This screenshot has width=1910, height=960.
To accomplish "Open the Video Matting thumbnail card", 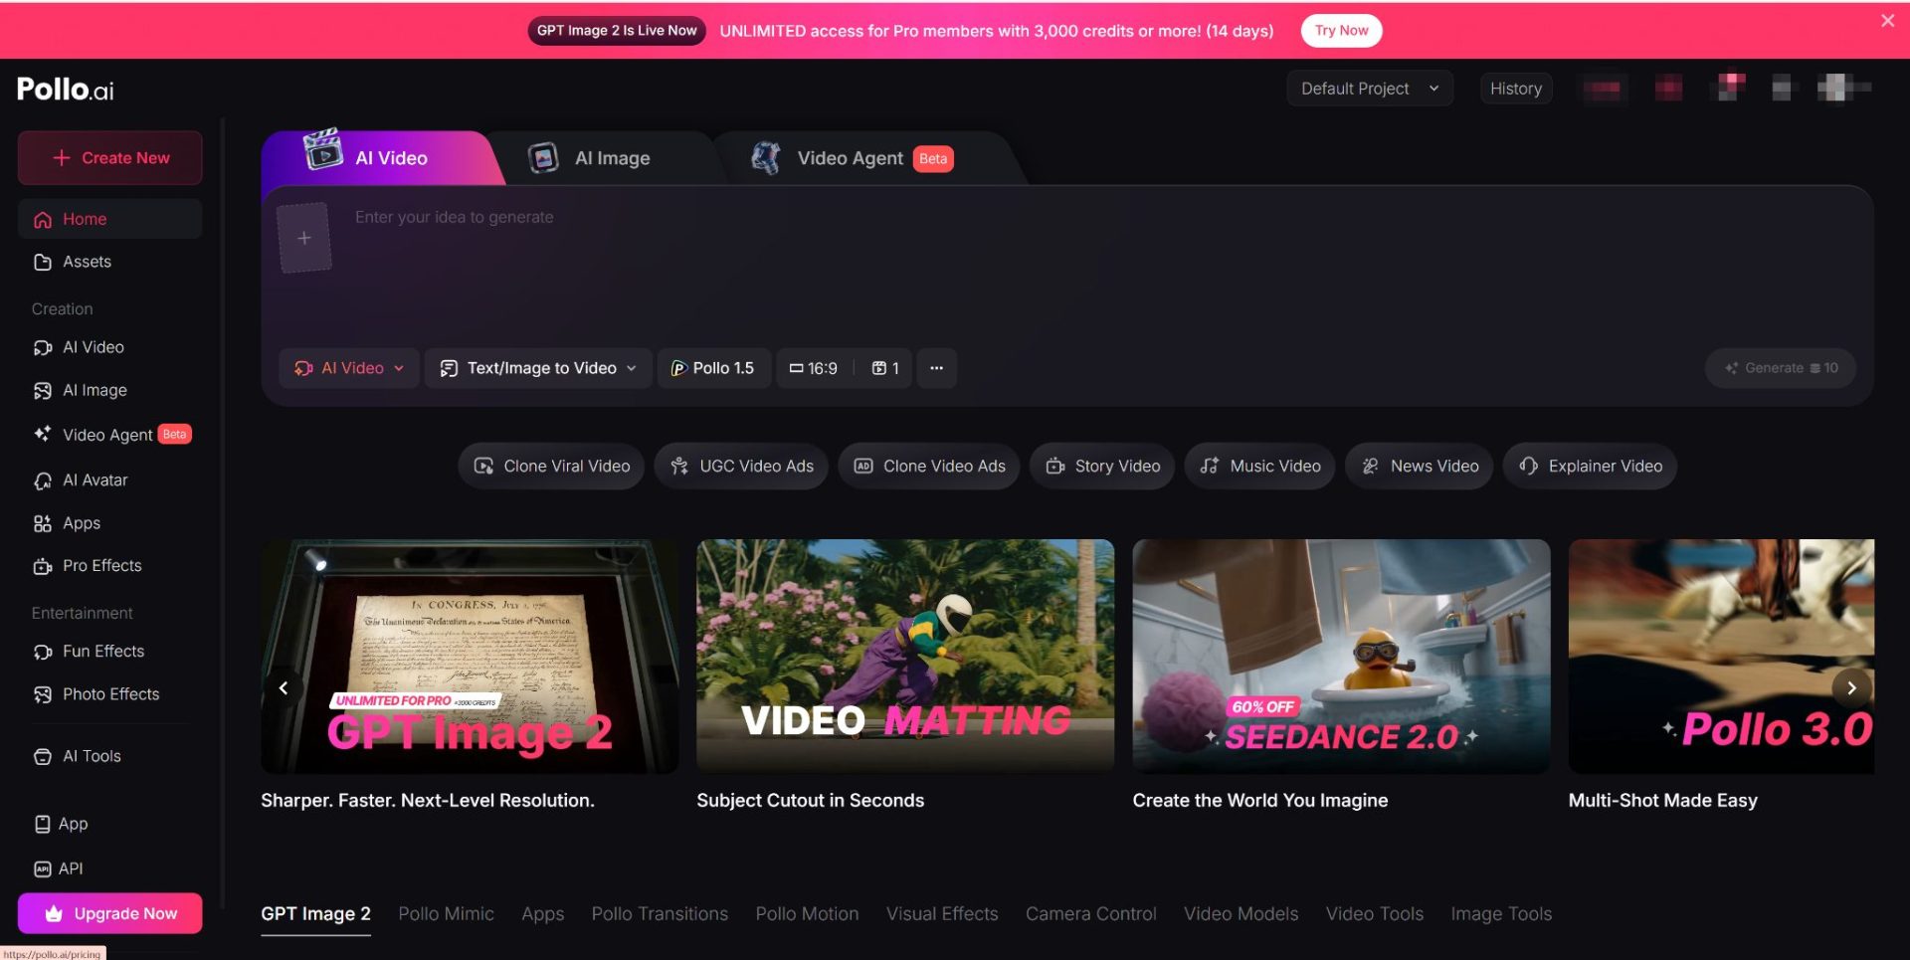I will tap(904, 657).
